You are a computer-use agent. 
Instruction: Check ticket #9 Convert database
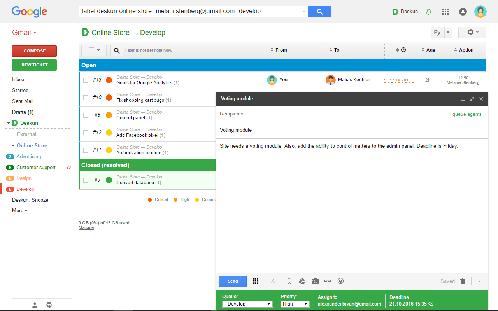click(86, 180)
